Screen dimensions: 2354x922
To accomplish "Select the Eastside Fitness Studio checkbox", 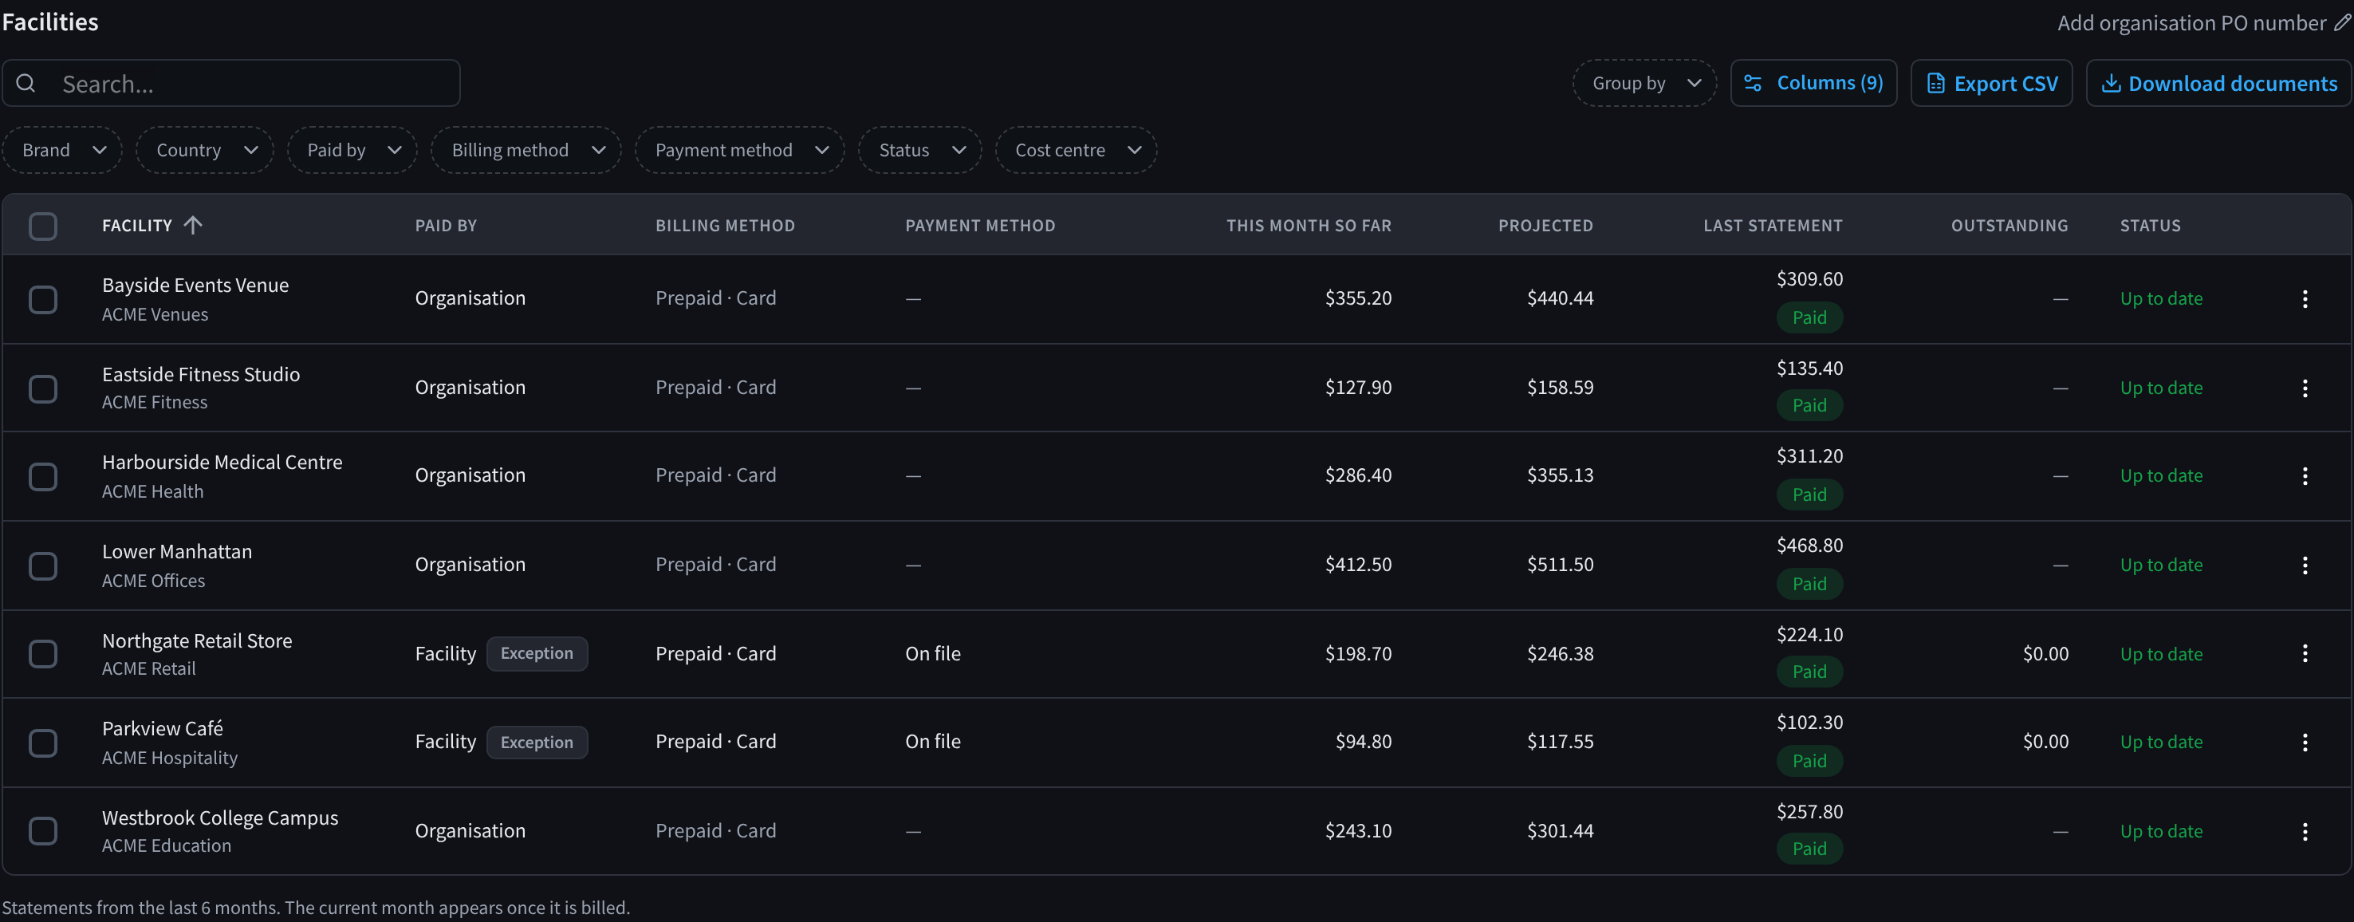I will coord(43,388).
